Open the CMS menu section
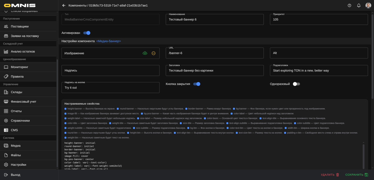The width and height of the screenshot is (374, 180). point(14,130)
